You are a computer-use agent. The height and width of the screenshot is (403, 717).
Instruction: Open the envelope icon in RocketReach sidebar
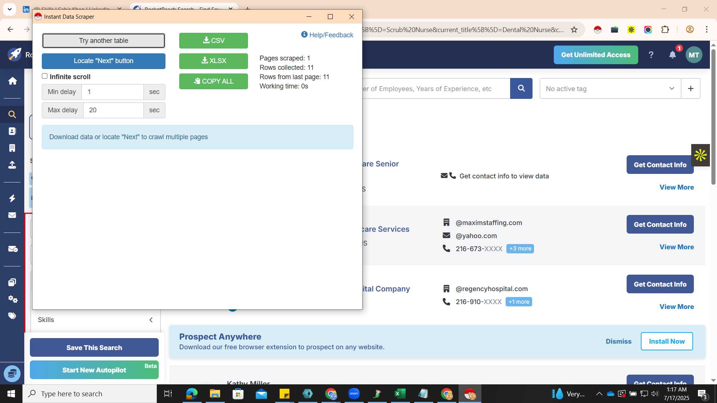[x=12, y=215]
